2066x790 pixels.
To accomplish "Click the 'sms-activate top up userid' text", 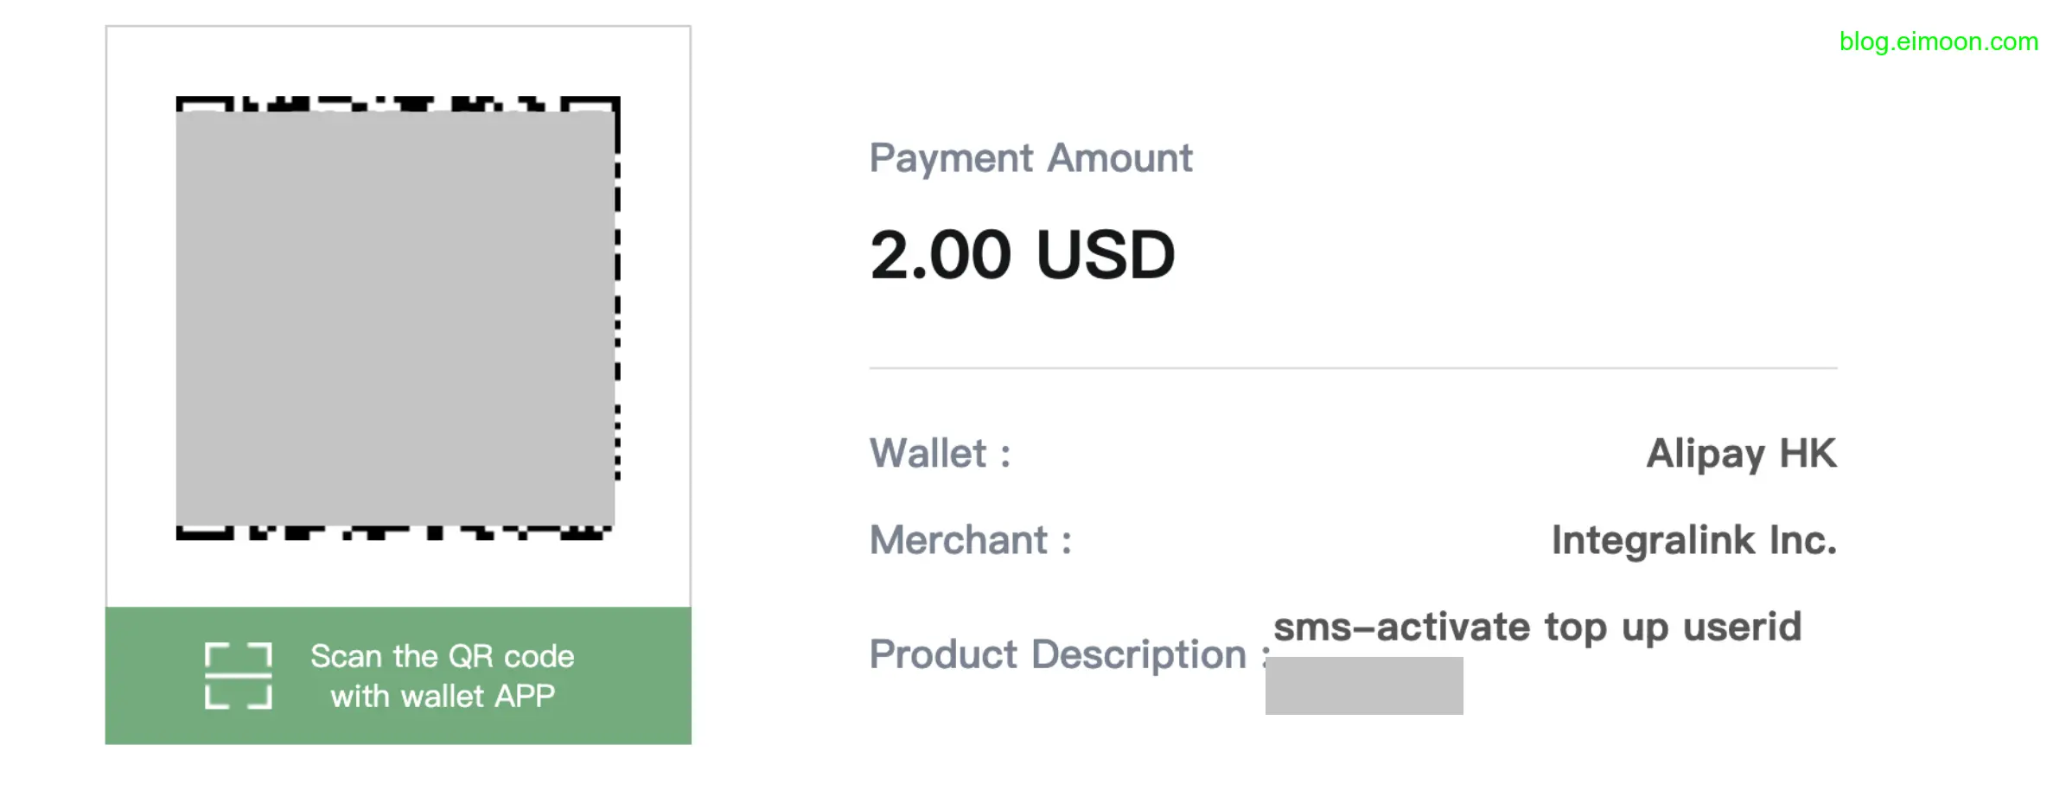I will point(1537,627).
